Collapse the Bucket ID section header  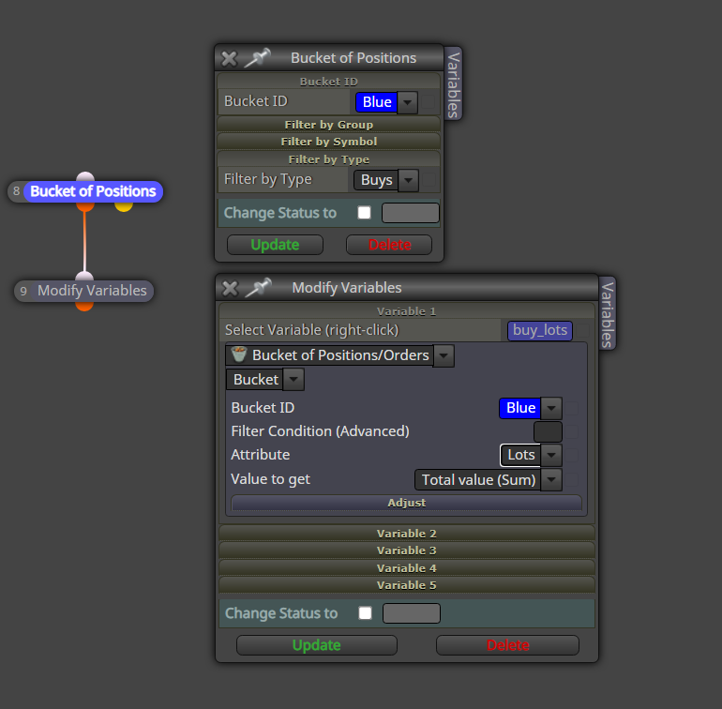[329, 81]
